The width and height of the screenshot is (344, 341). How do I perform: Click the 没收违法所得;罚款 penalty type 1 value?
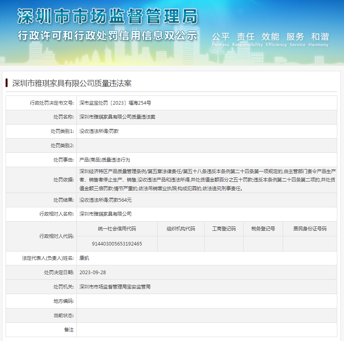tap(99, 131)
